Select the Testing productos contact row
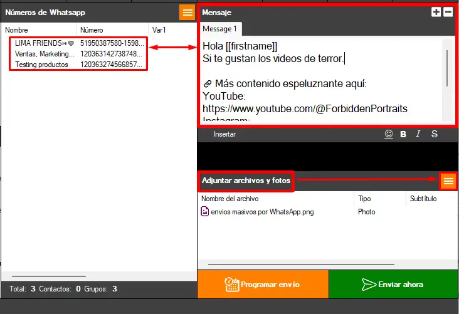Image resolution: width=459 pixels, height=314 pixels. click(41, 65)
